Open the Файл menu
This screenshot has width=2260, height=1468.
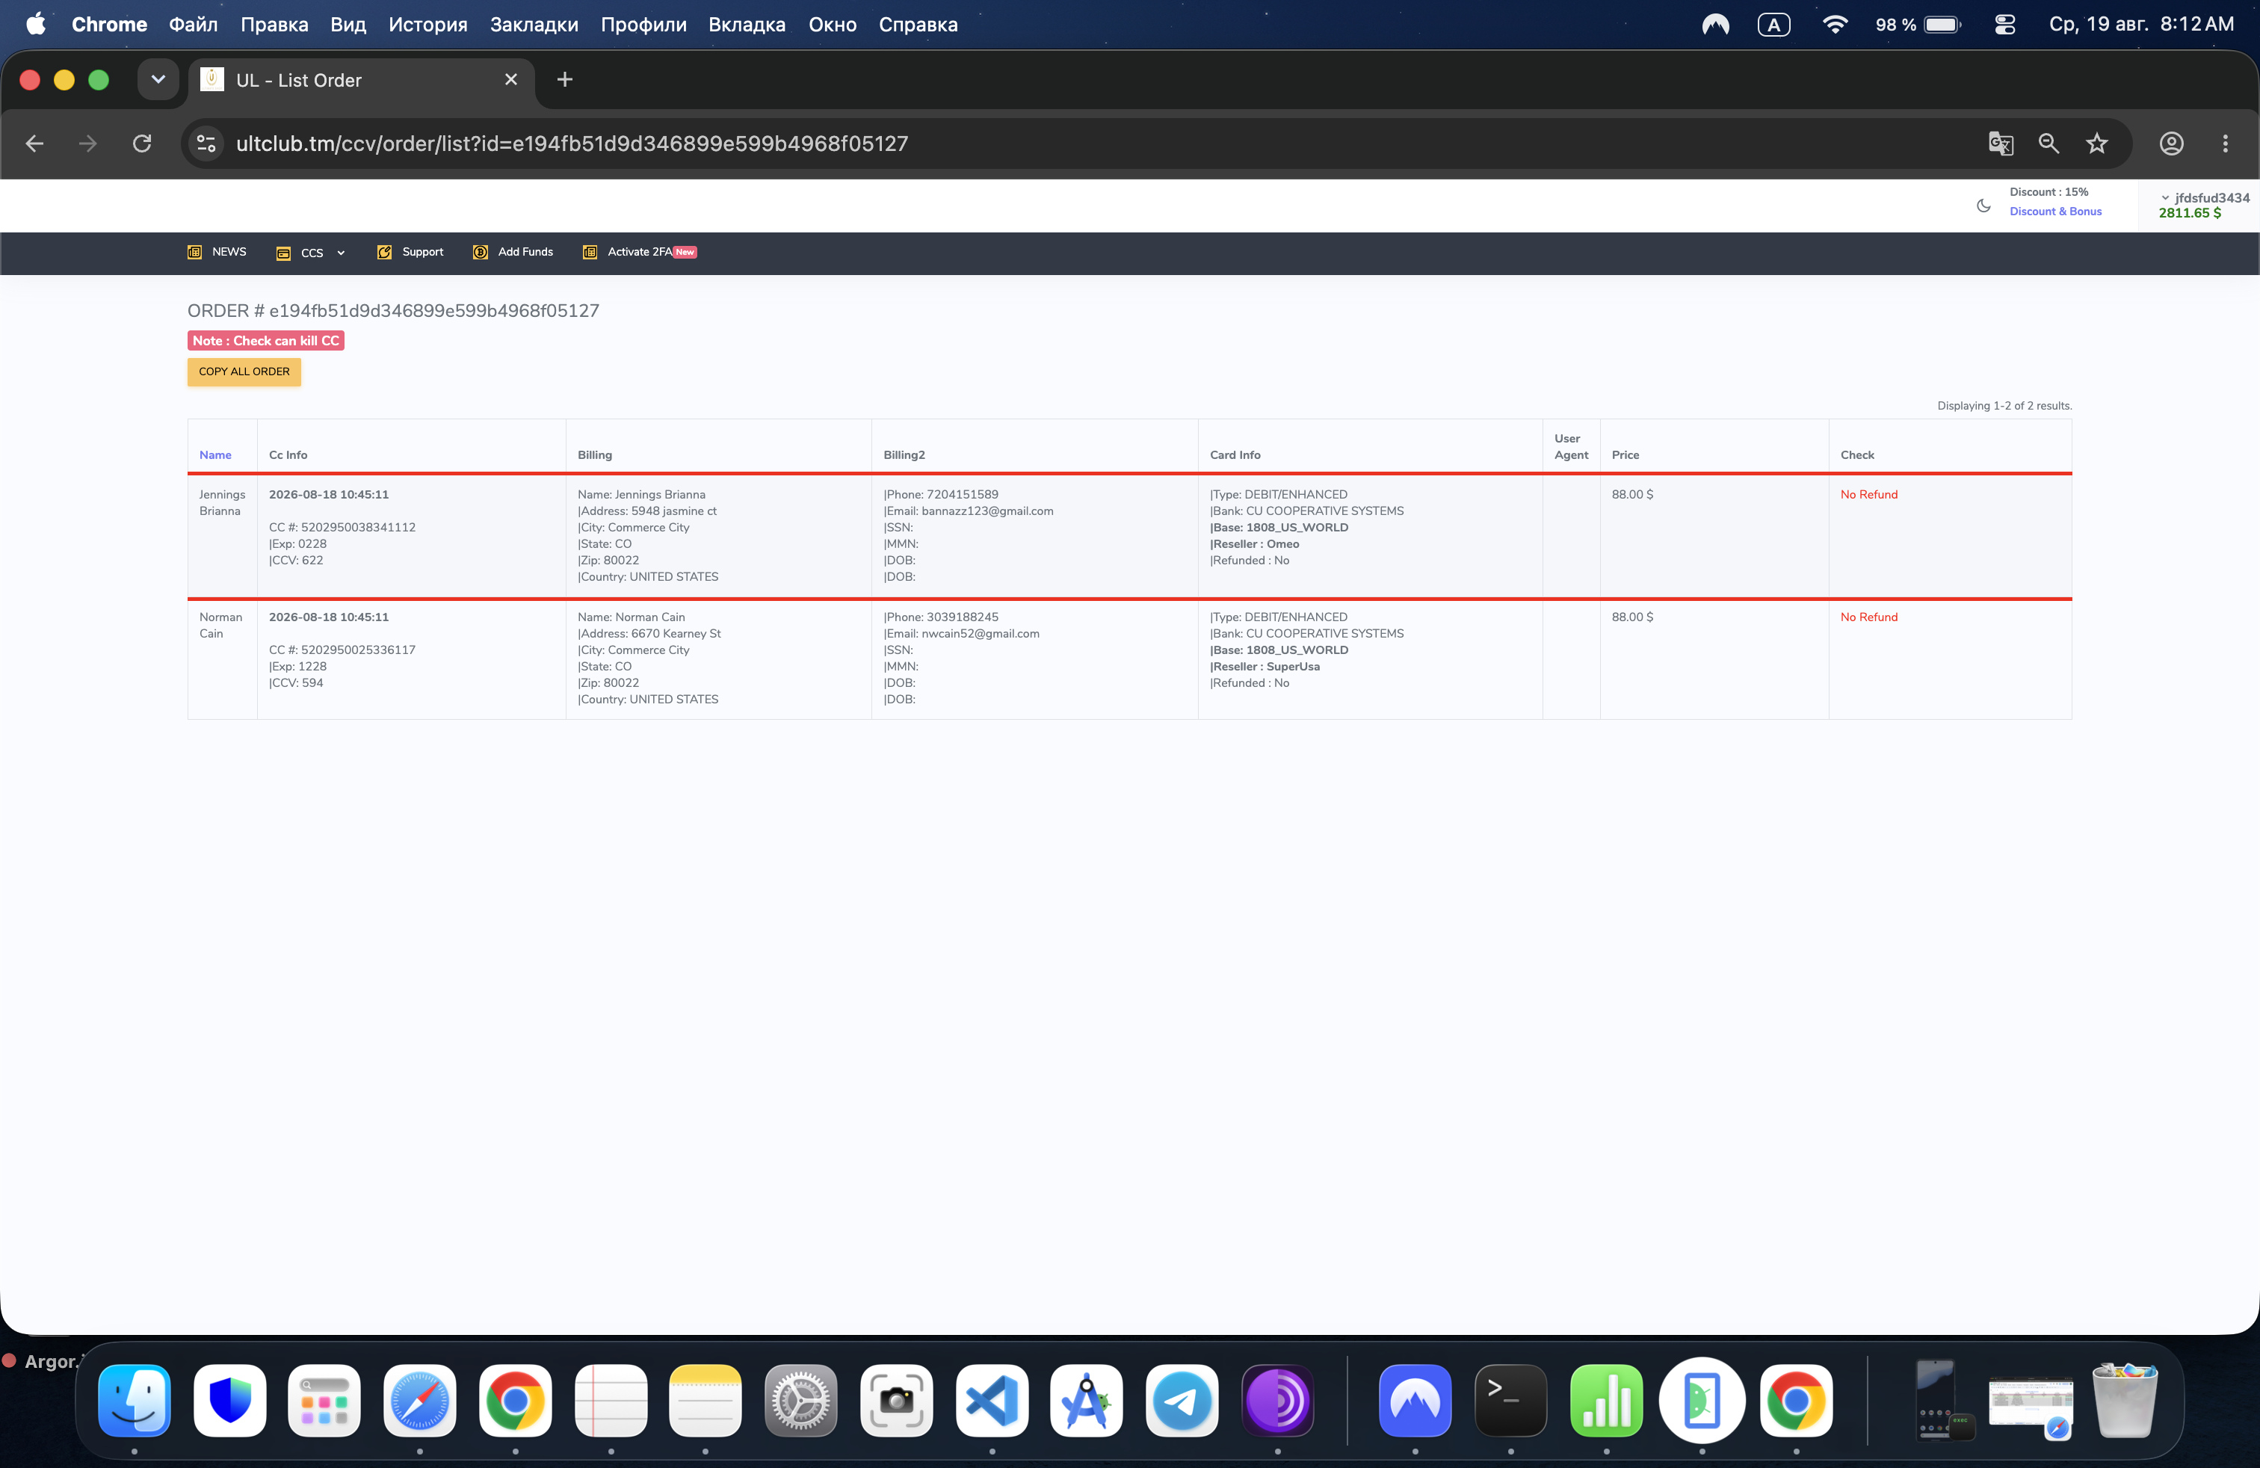click(x=194, y=25)
